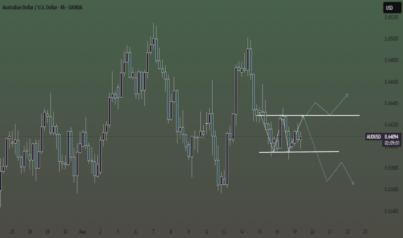403x238 pixels.
Task: Click the date 25 on time axis
Action: [x=12, y=232]
